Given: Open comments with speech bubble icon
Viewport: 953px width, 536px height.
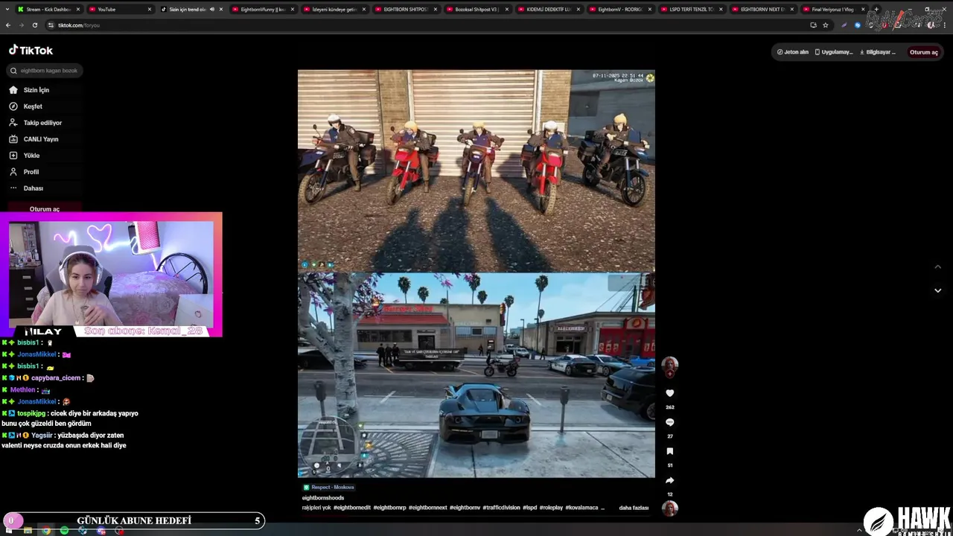Looking at the screenshot, I should (670, 422).
